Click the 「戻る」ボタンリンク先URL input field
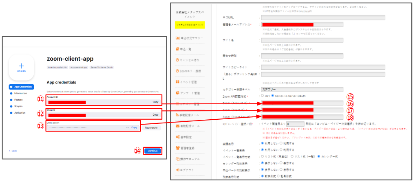 click(323, 74)
